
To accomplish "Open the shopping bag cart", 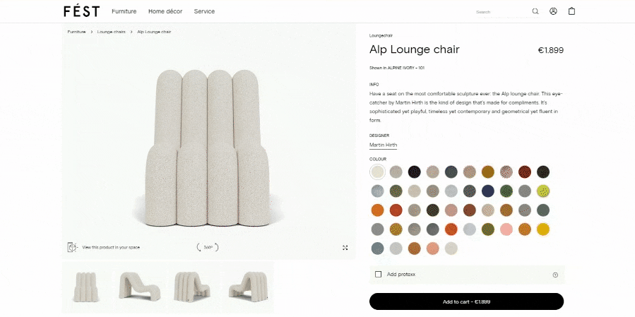I will [x=572, y=11].
